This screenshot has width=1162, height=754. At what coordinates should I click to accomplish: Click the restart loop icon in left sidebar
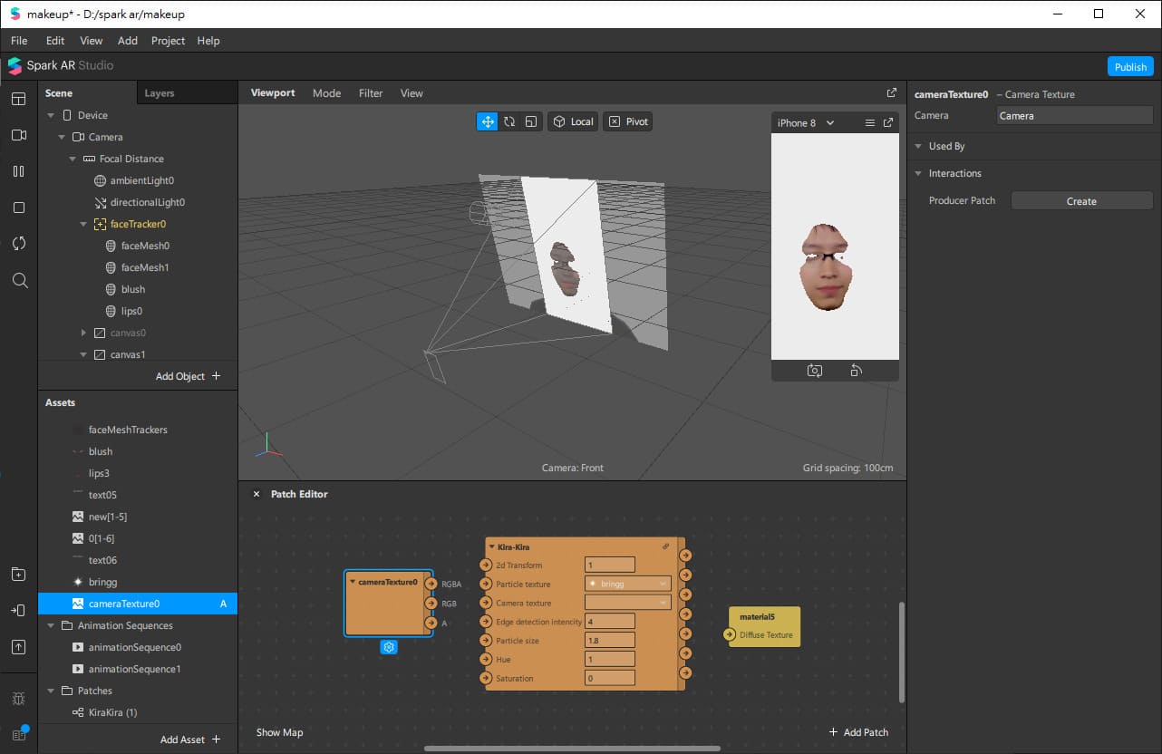point(19,244)
